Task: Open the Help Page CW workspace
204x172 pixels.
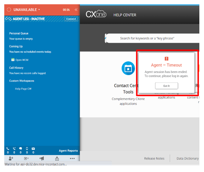Action: point(23,89)
